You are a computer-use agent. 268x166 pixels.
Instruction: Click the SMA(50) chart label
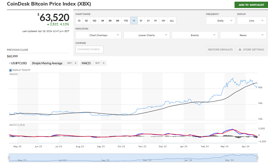point(14,74)
